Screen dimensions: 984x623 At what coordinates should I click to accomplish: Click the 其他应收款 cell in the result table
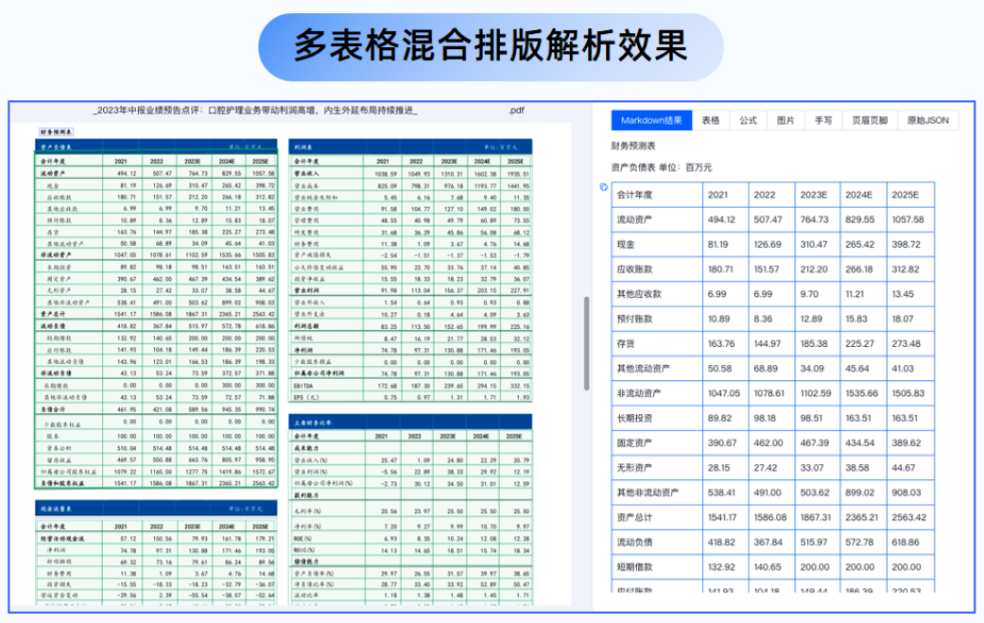click(x=657, y=294)
